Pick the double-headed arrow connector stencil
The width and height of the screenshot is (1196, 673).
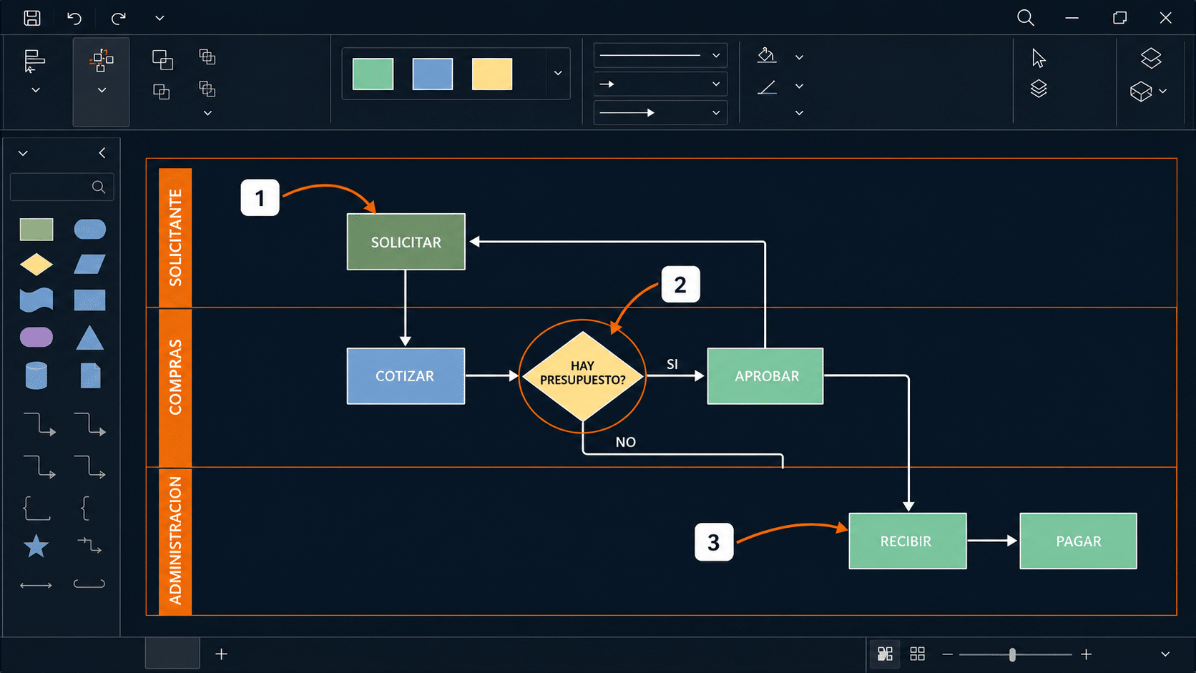pyautogui.click(x=36, y=585)
